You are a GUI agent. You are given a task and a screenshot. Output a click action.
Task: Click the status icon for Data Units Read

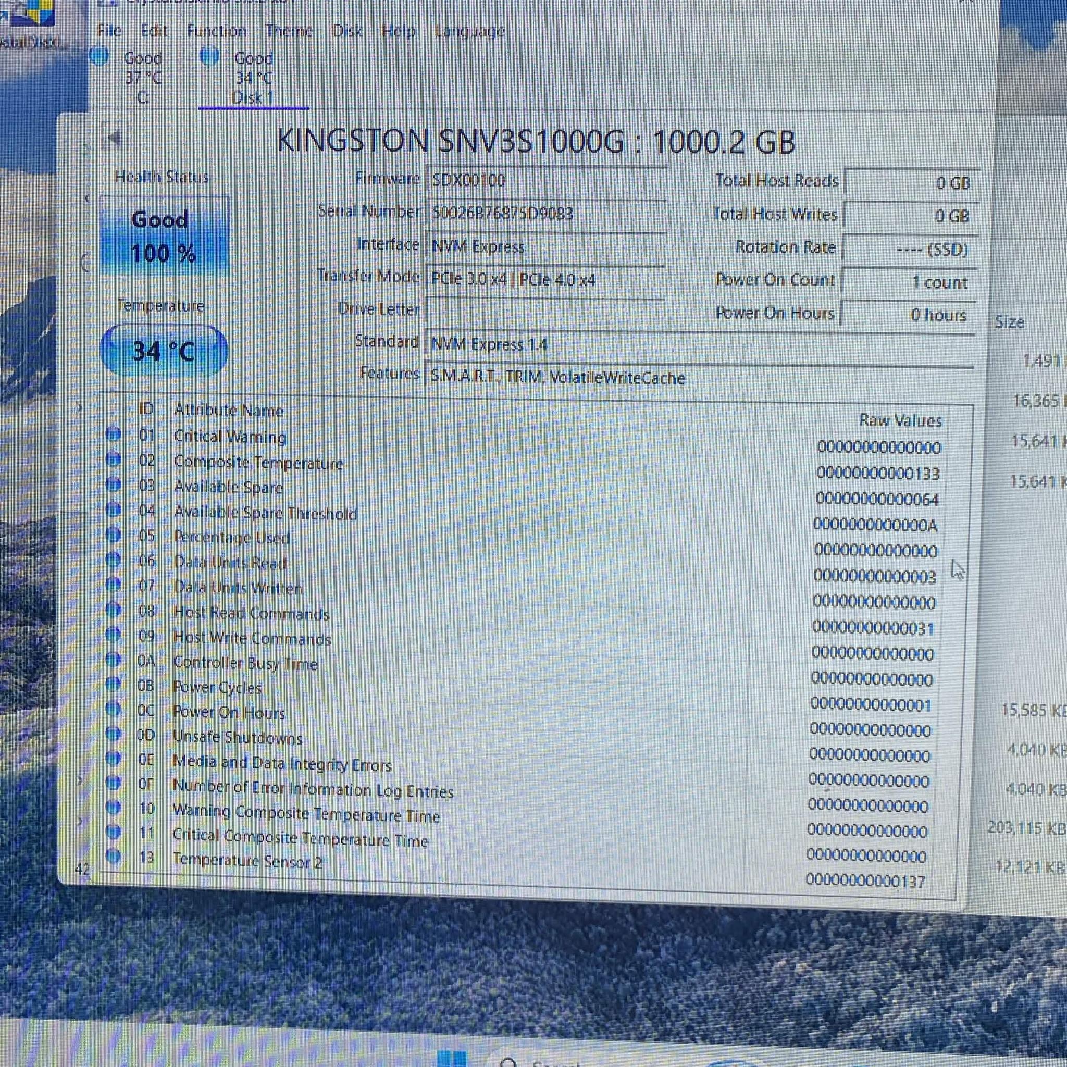coord(113,560)
